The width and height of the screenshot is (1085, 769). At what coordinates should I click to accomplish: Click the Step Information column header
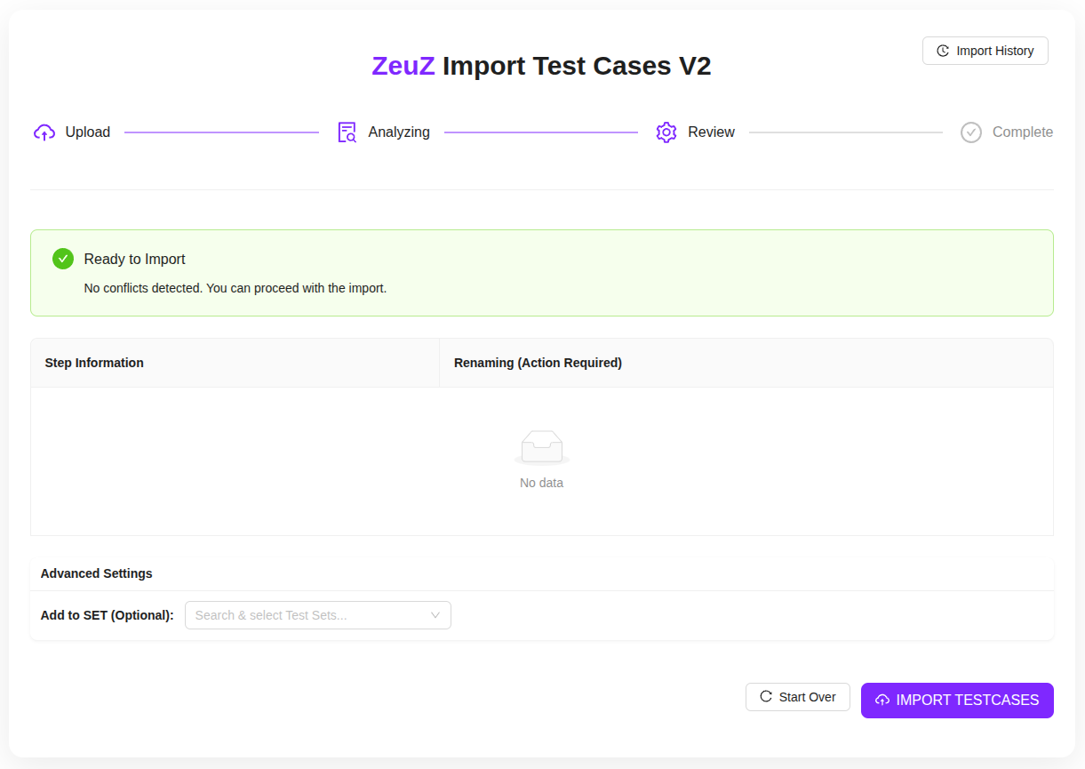(x=94, y=363)
